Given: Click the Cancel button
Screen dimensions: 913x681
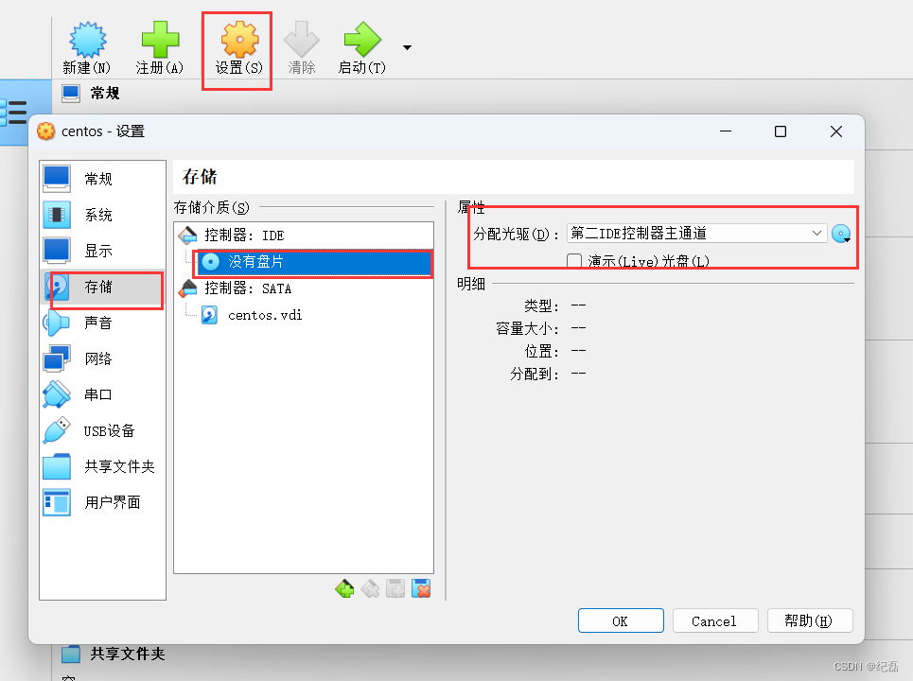Looking at the screenshot, I should [715, 621].
